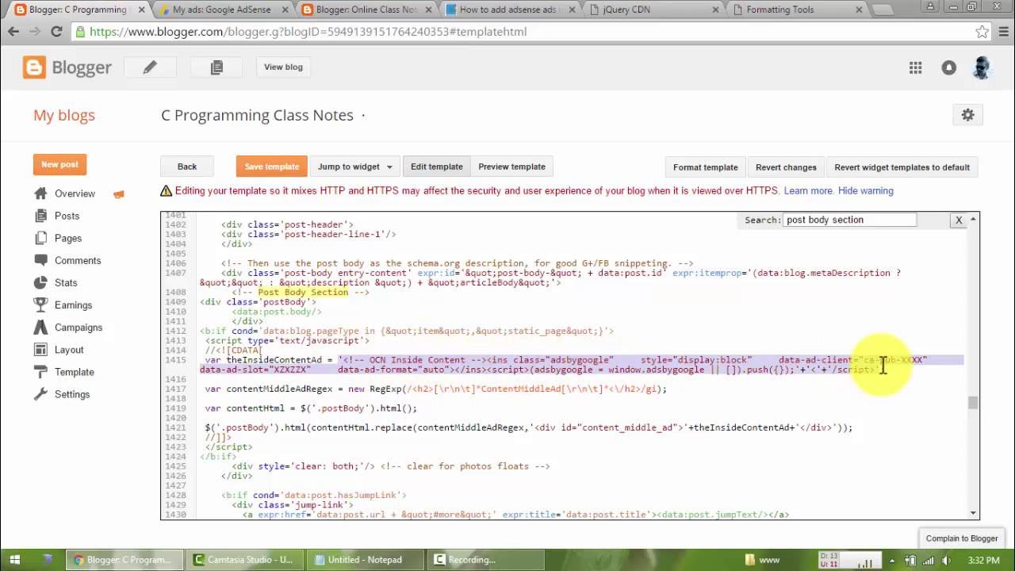Click the Windows Start button
The image size is (1015, 571).
pyautogui.click(x=14, y=560)
